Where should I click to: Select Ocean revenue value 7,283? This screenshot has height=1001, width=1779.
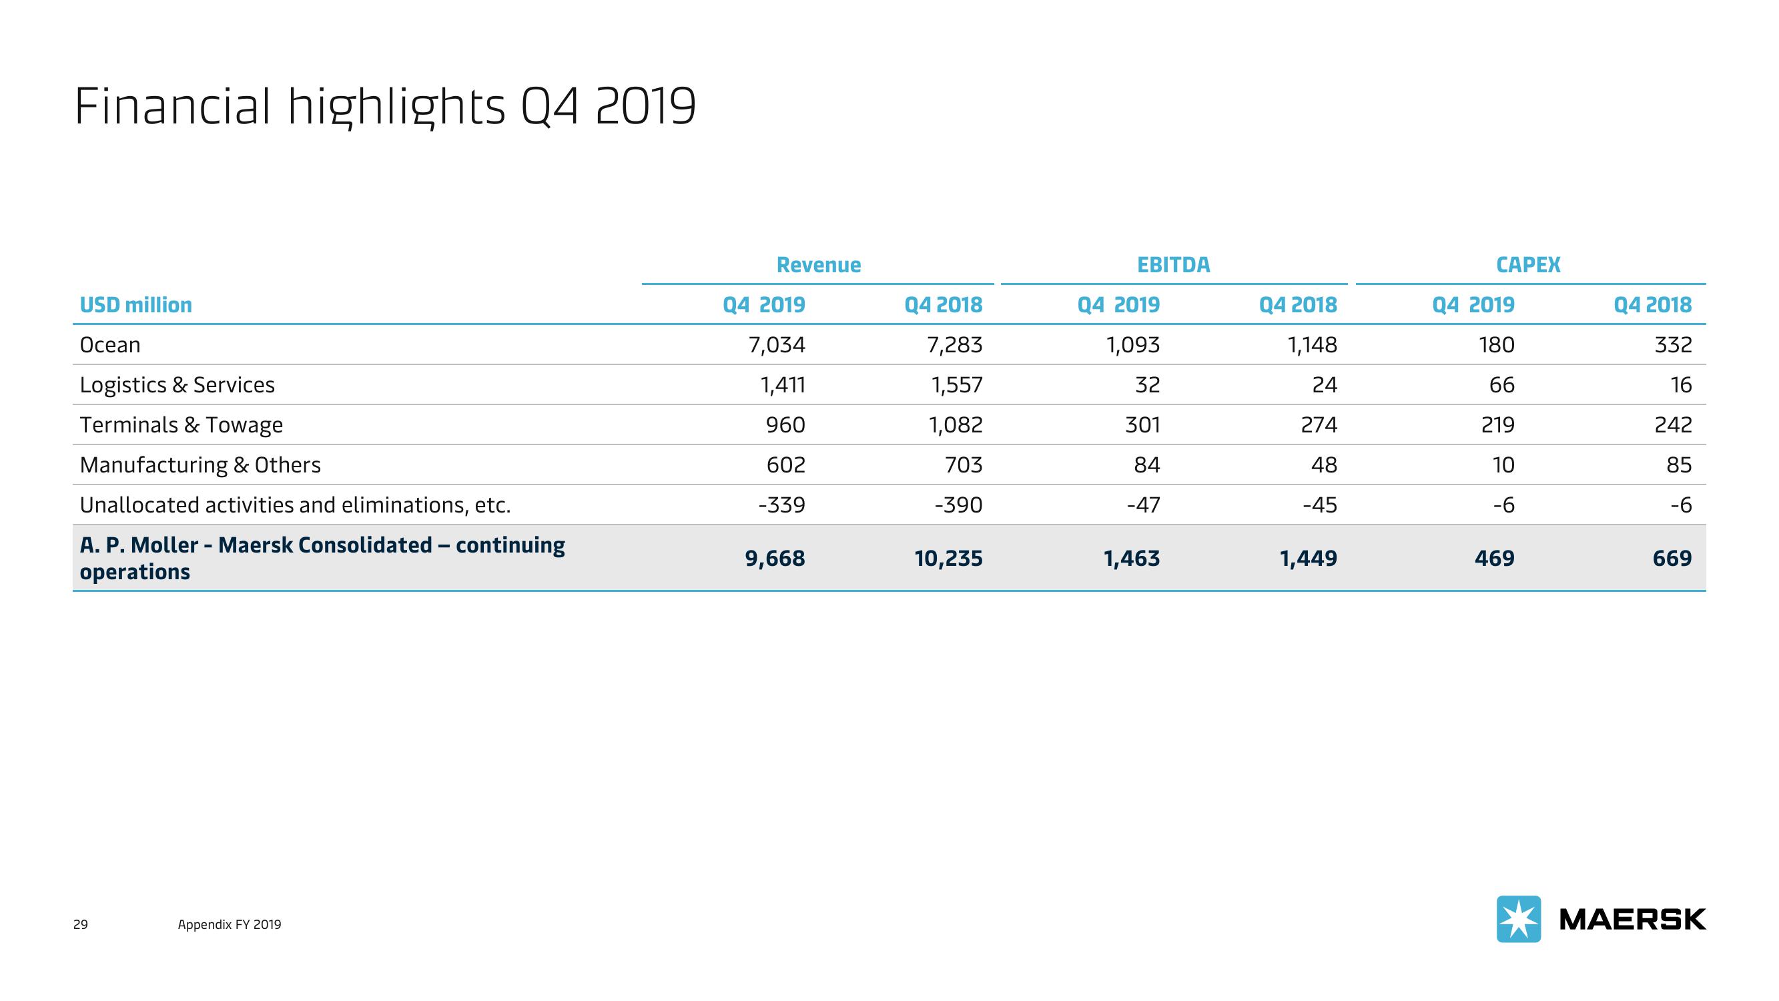(x=954, y=345)
